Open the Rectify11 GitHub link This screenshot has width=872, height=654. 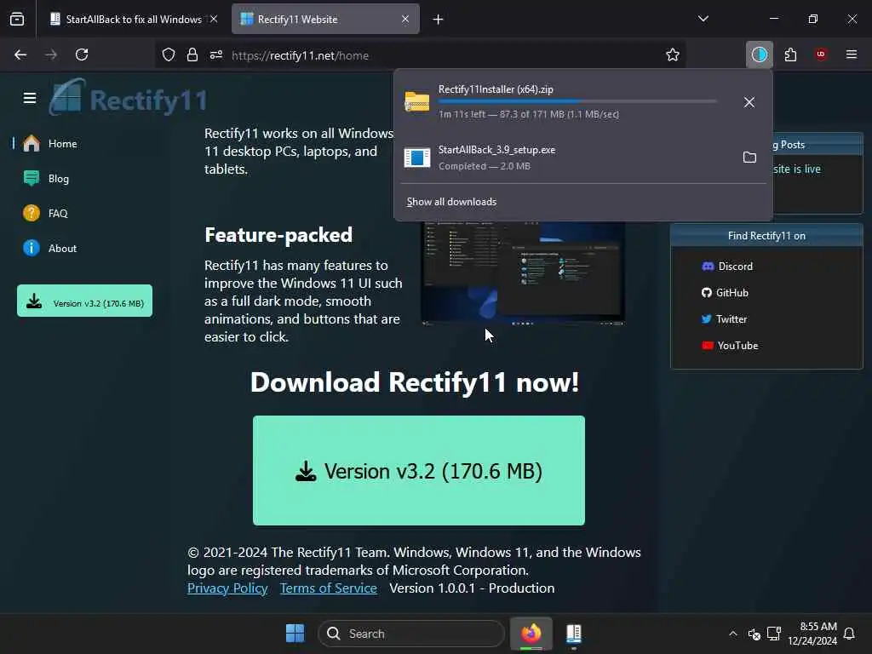pyautogui.click(x=725, y=293)
